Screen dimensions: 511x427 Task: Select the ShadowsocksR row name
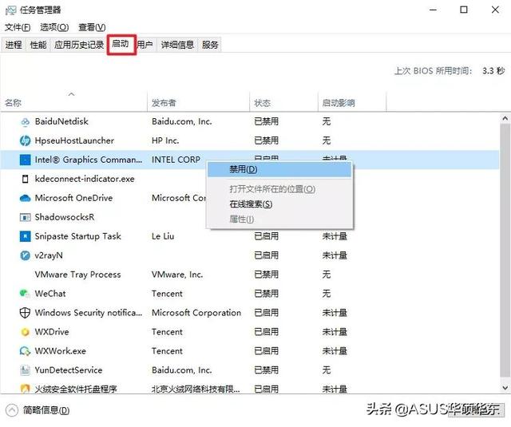pos(65,217)
